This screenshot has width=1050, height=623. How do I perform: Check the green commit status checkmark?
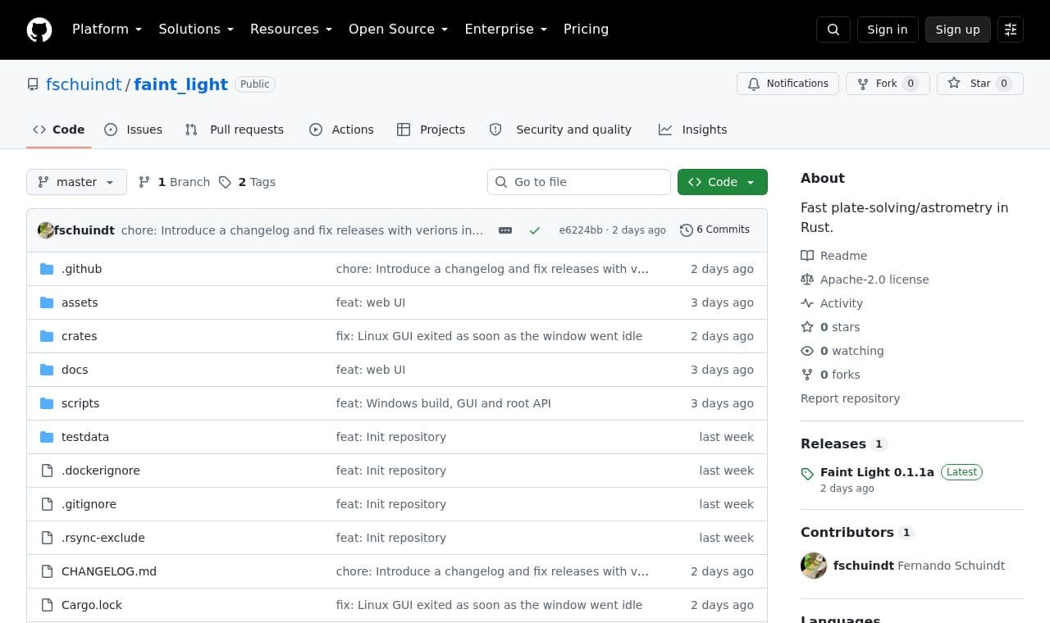[x=535, y=230]
